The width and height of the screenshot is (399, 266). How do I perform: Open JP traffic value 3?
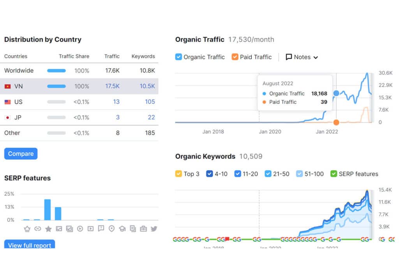118,117
